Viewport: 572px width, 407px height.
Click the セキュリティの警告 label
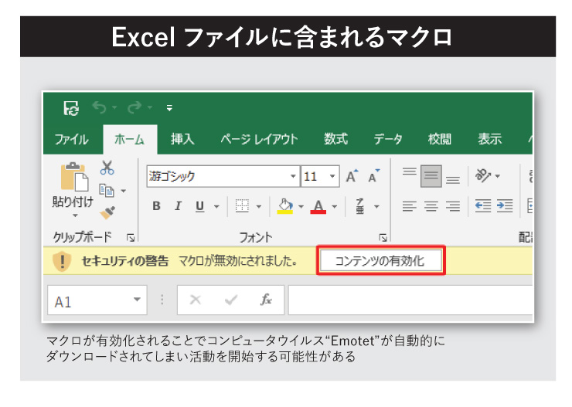coord(125,261)
